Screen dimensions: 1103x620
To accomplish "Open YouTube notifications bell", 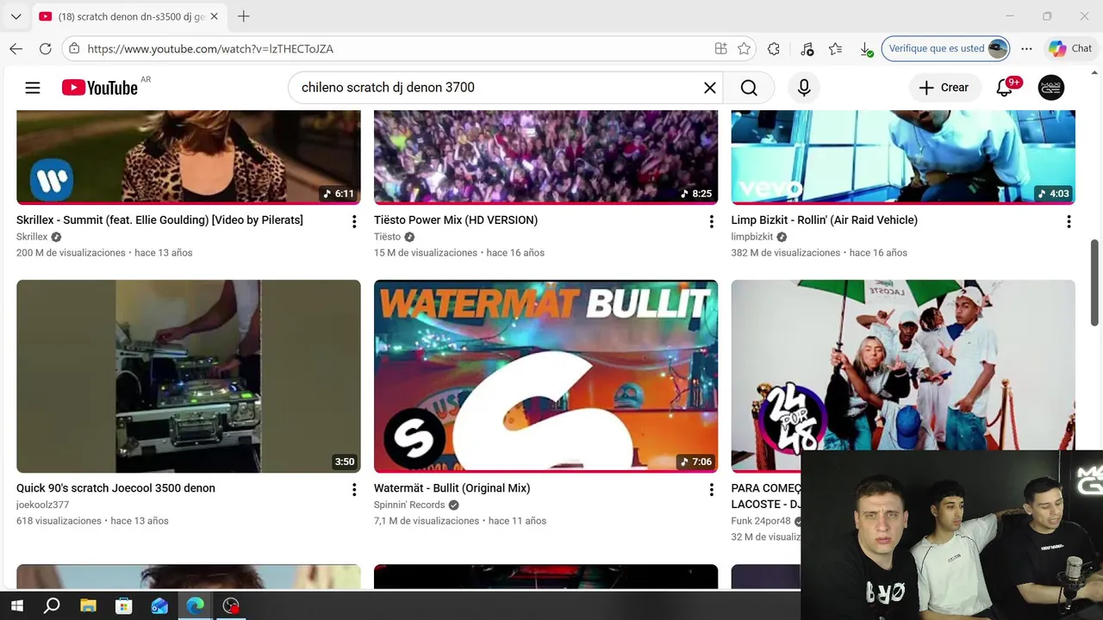I will [x=1005, y=88].
